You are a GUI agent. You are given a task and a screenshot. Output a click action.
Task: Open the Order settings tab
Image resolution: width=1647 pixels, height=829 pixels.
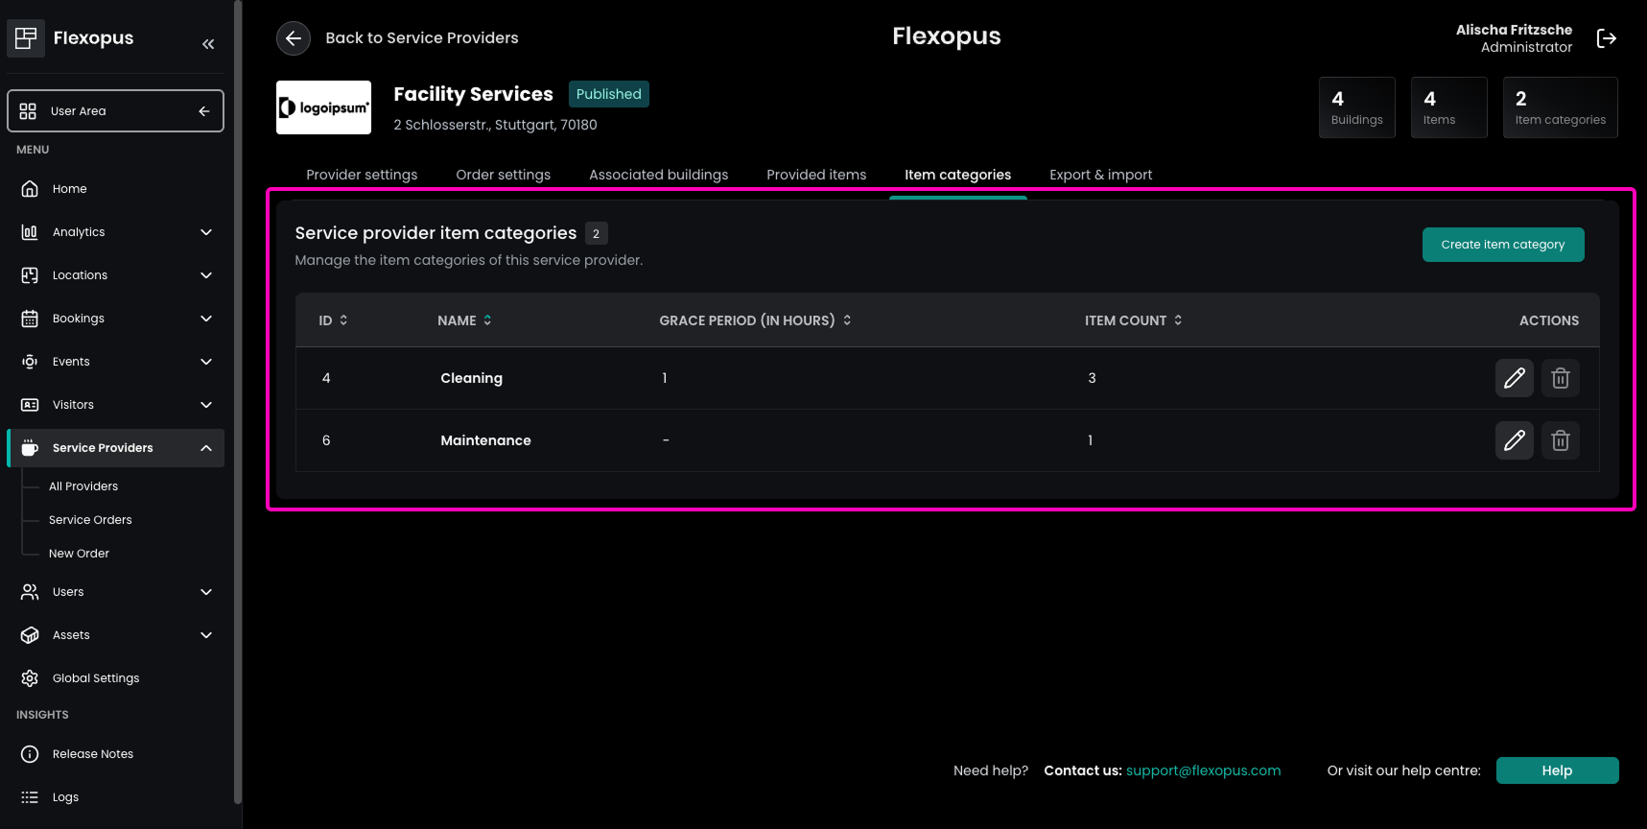pyautogui.click(x=503, y=175)
